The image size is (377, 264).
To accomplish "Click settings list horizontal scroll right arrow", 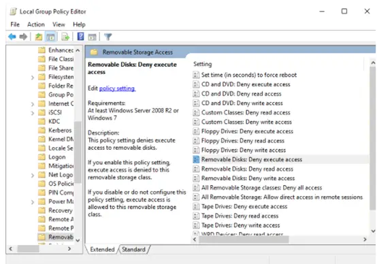I will click(365, 240).
